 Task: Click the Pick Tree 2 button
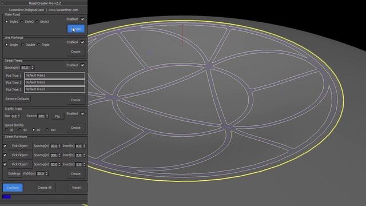coord(14,82)
